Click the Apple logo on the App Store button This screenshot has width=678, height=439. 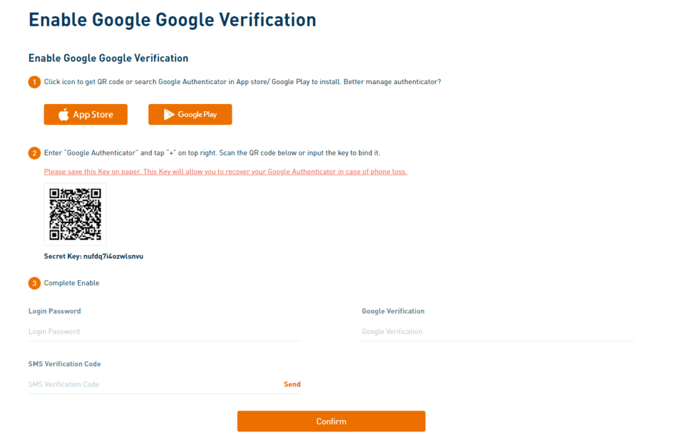click(64, 115)
